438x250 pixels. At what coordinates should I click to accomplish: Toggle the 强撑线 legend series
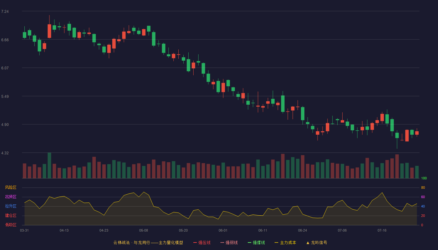click(256, 242)
